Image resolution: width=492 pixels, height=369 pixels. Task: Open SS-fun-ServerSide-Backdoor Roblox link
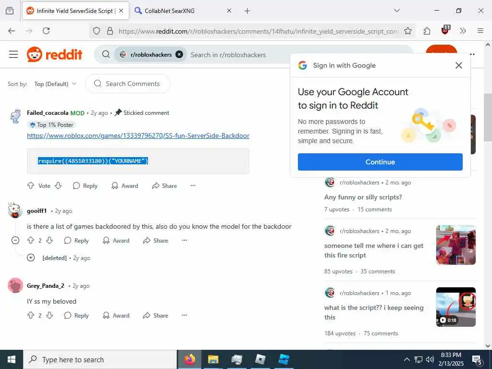coord(138,135)
